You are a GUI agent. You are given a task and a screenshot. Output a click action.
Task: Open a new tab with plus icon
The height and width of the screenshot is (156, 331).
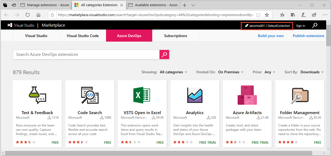tap(185, 5)
